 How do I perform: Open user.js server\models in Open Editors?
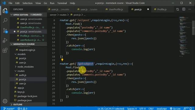coord(28,19)
